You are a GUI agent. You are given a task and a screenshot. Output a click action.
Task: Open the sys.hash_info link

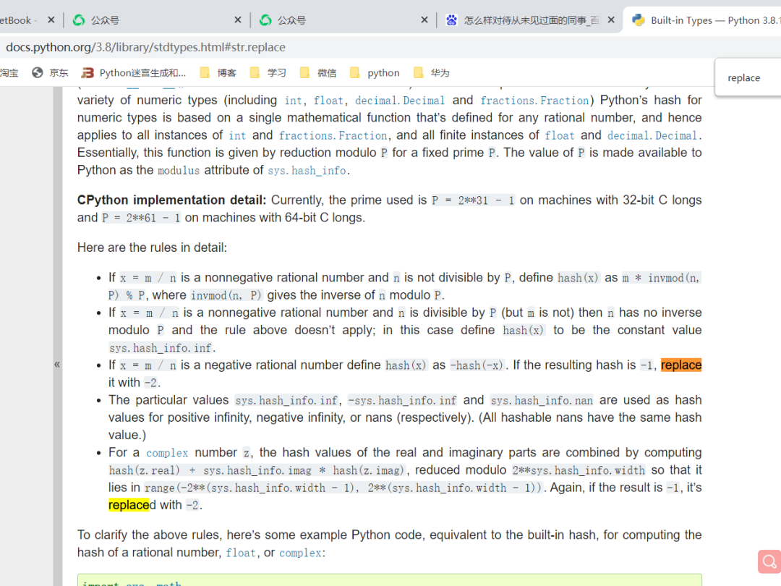[x=307, y=171]
